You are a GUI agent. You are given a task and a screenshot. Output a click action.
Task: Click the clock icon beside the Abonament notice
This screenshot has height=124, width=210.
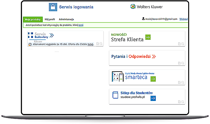click(x=30, y=45)
